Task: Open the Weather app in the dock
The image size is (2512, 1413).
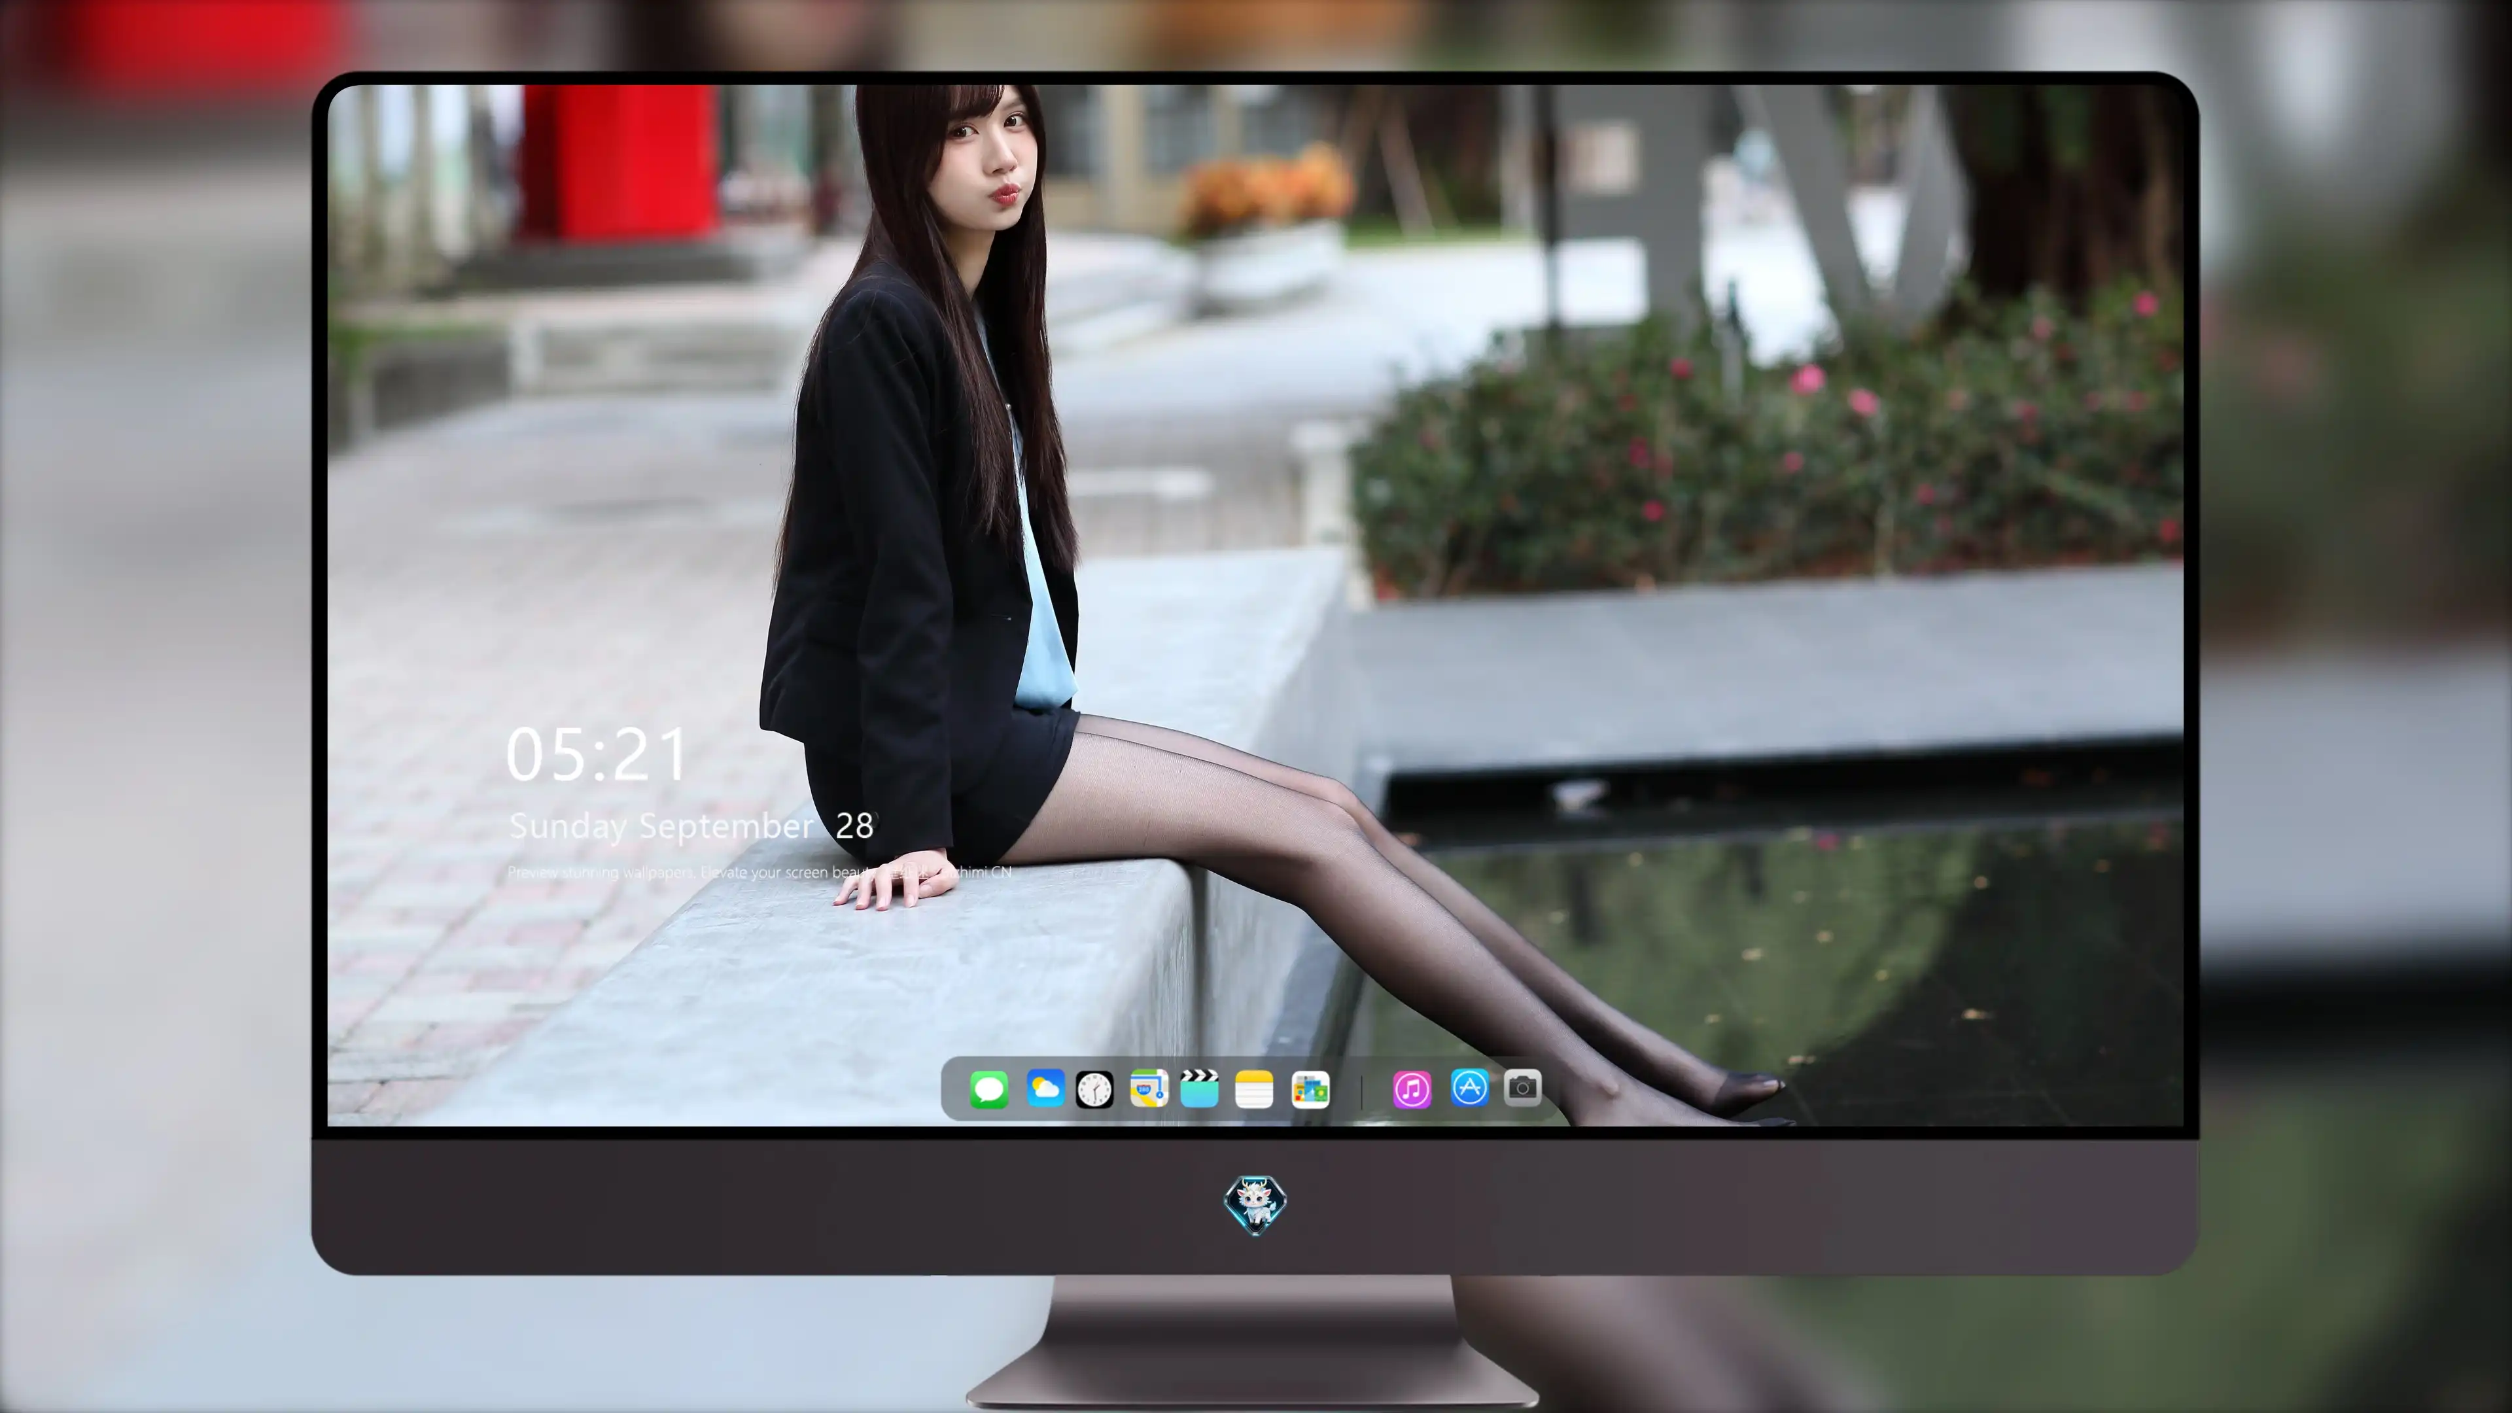Action: [x=1045, y=1089]
